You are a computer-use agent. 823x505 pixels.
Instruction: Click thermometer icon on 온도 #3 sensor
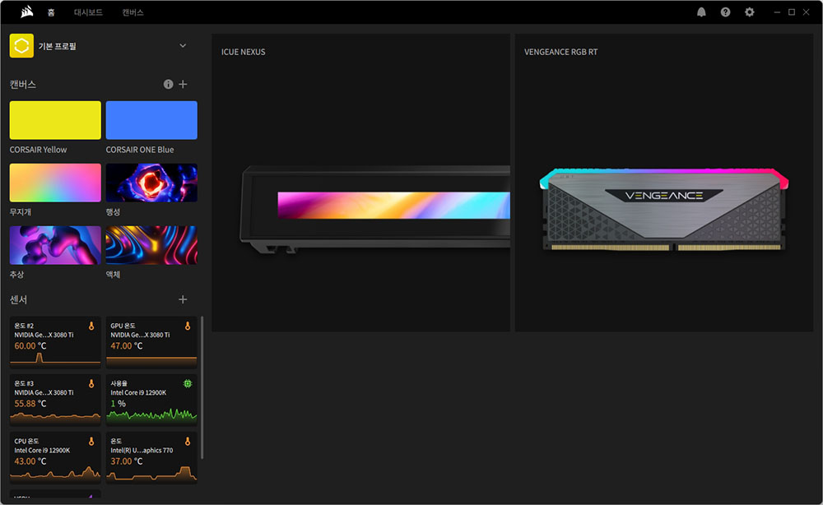[x=91, y=384]
